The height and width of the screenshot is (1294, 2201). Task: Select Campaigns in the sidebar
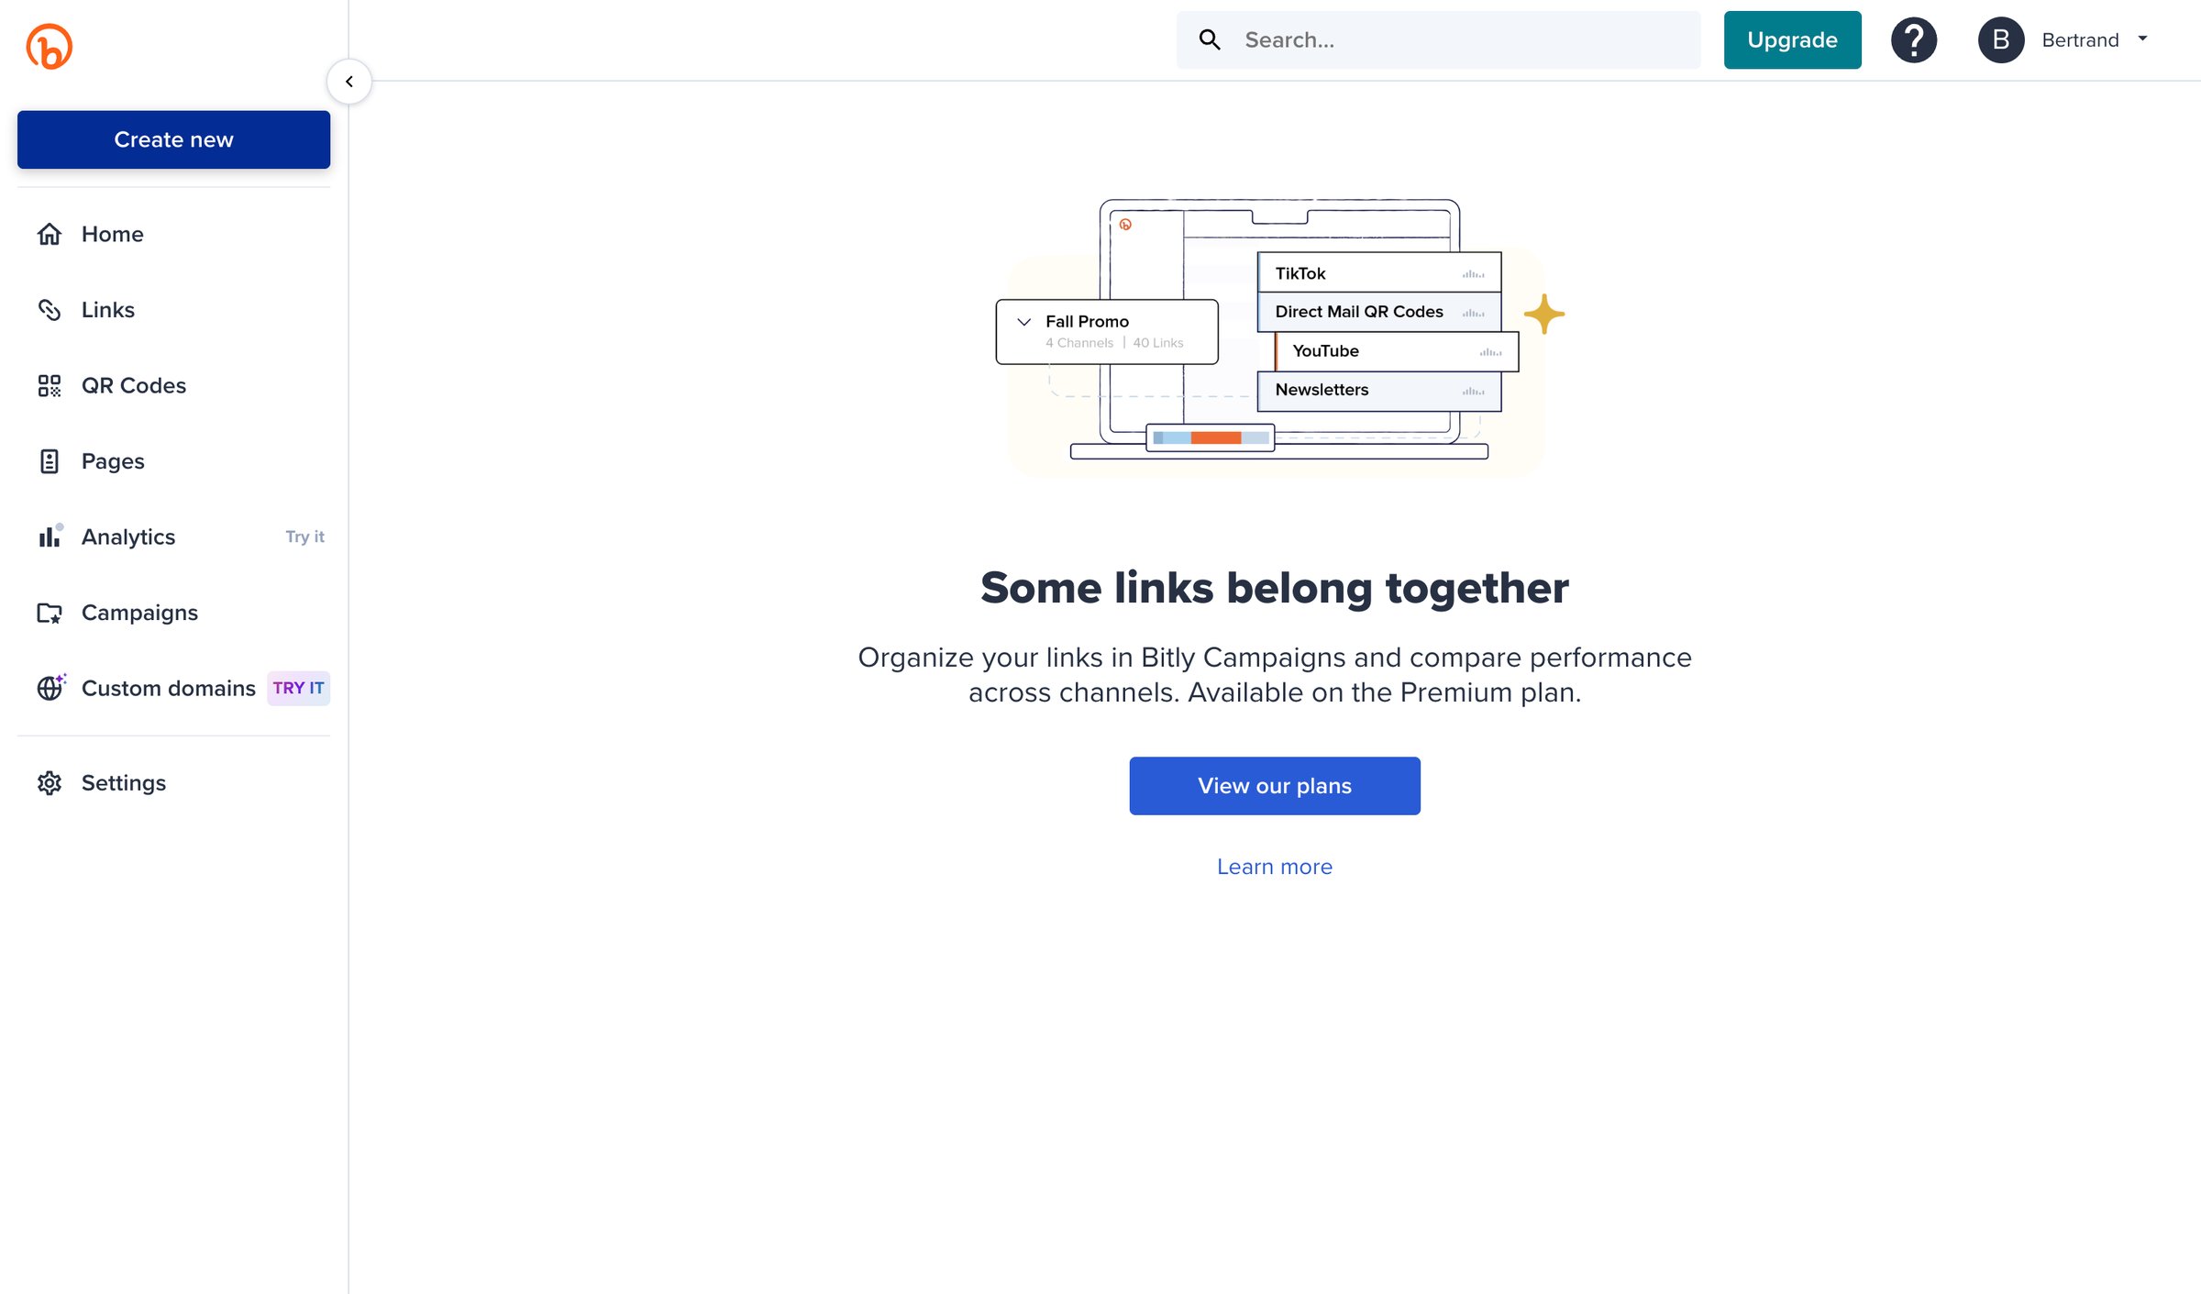tap(173, 613)
